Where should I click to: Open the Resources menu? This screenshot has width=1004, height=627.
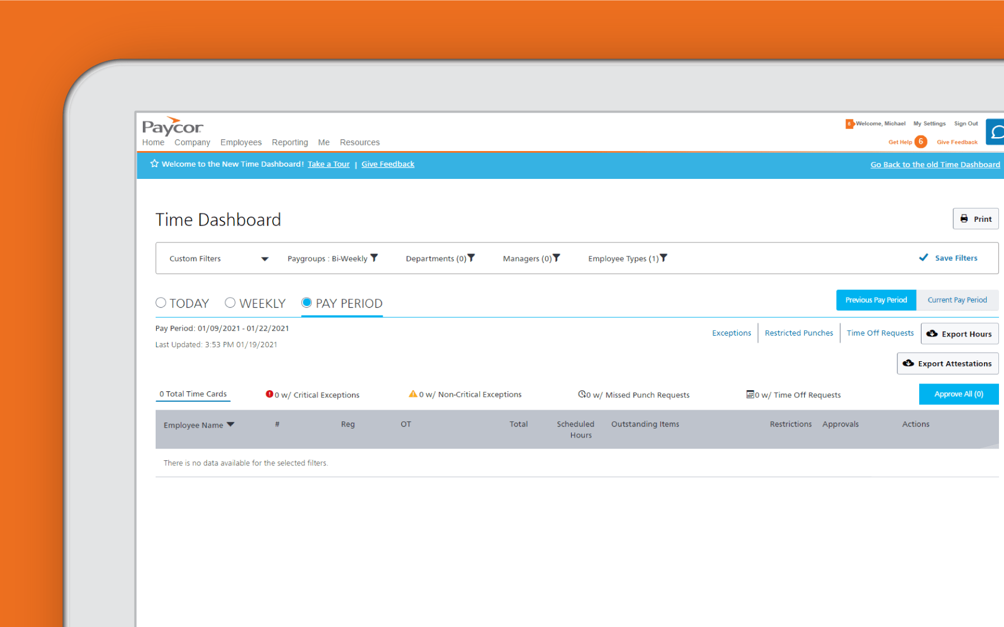tap(360, 142)
